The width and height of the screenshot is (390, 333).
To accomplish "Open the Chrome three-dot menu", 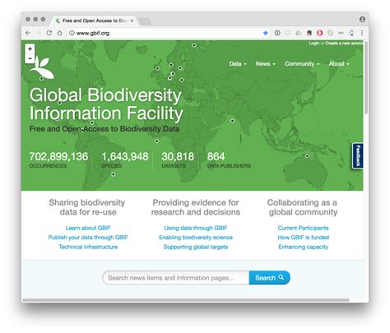I will [362, 33].
